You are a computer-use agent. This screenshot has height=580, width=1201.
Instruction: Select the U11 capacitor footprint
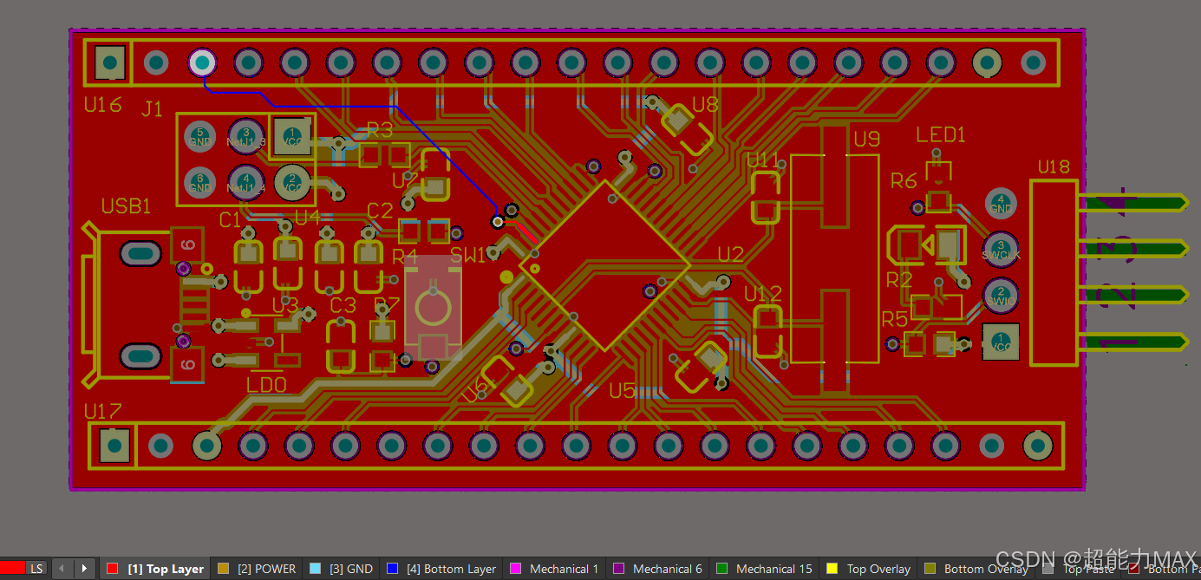tap(766, 198)
